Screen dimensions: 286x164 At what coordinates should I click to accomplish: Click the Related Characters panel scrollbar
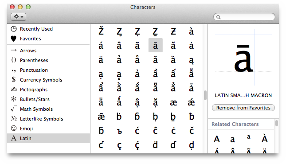277,123
